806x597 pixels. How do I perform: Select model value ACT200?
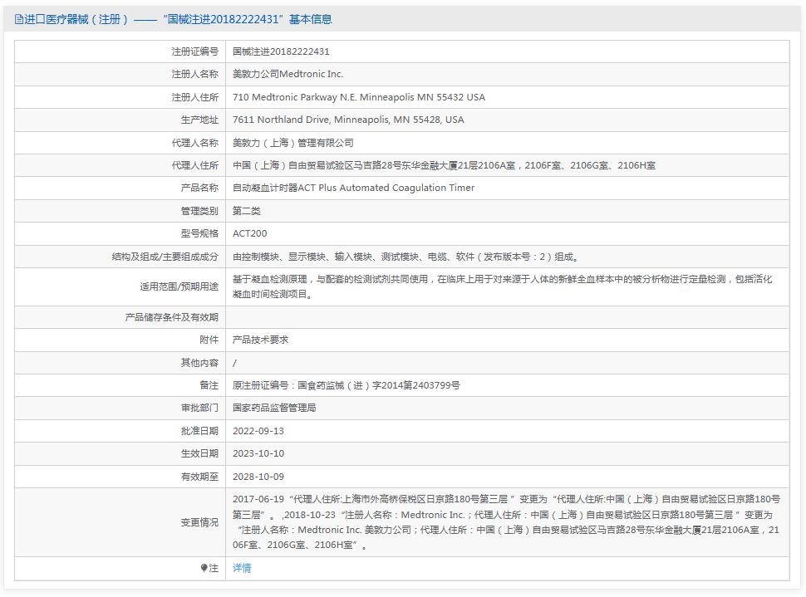[x=250, y=234]
